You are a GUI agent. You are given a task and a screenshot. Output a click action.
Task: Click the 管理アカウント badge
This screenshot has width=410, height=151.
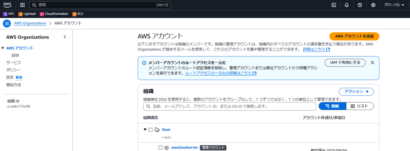pos(213,148)
